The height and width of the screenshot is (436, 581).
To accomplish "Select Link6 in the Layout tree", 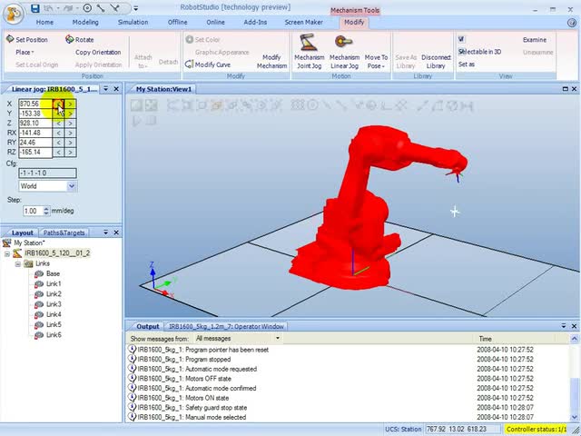I will (x=48, y=335).
